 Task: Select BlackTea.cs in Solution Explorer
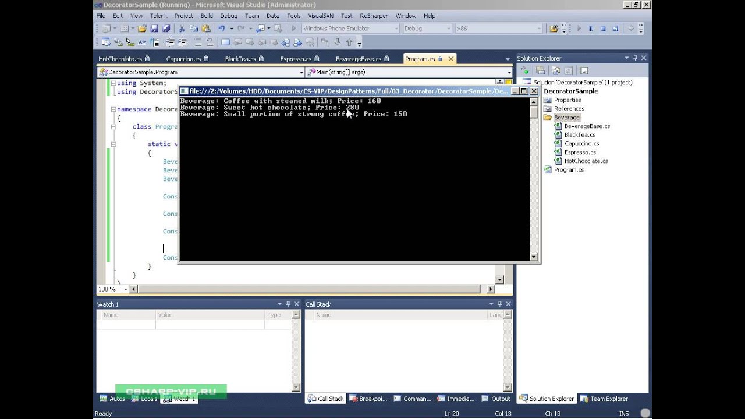(x=580, y=134)
